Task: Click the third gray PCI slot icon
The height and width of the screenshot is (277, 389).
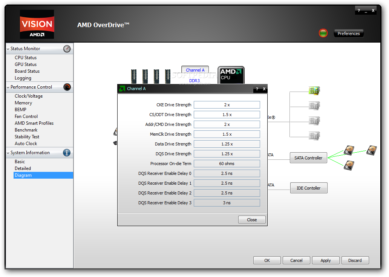Action: pyautogui.click(x=314, y=121)
